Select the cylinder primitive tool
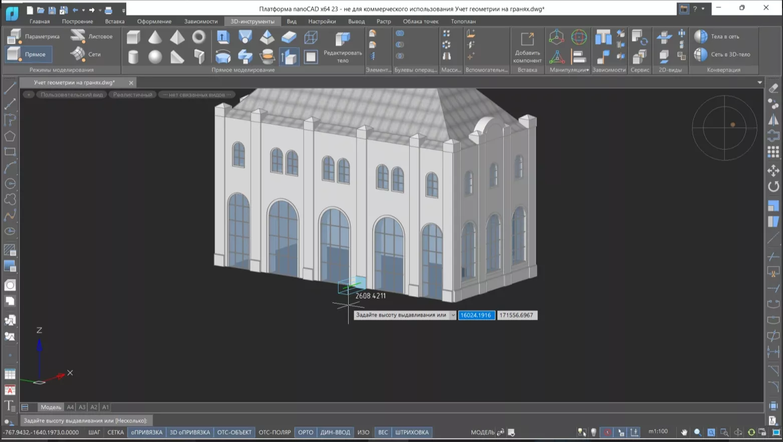The height and width of the screenshot is (442, 783). [133, 57]
